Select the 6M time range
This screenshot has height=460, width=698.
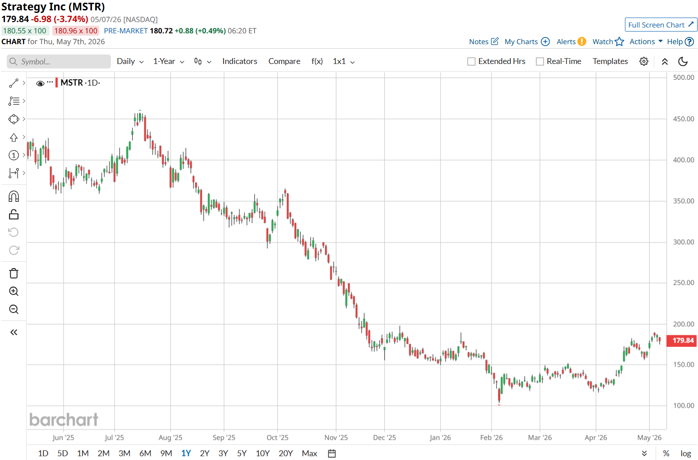click(x=145, y=453)
